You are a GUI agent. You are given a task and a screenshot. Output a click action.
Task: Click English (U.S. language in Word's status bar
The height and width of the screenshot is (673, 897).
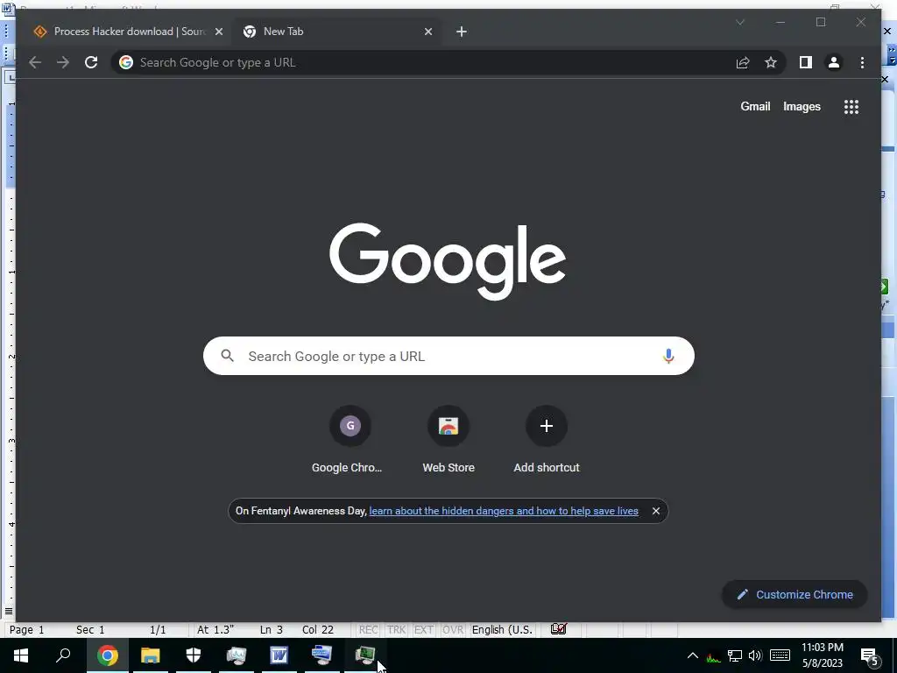[x=502, y=630]
